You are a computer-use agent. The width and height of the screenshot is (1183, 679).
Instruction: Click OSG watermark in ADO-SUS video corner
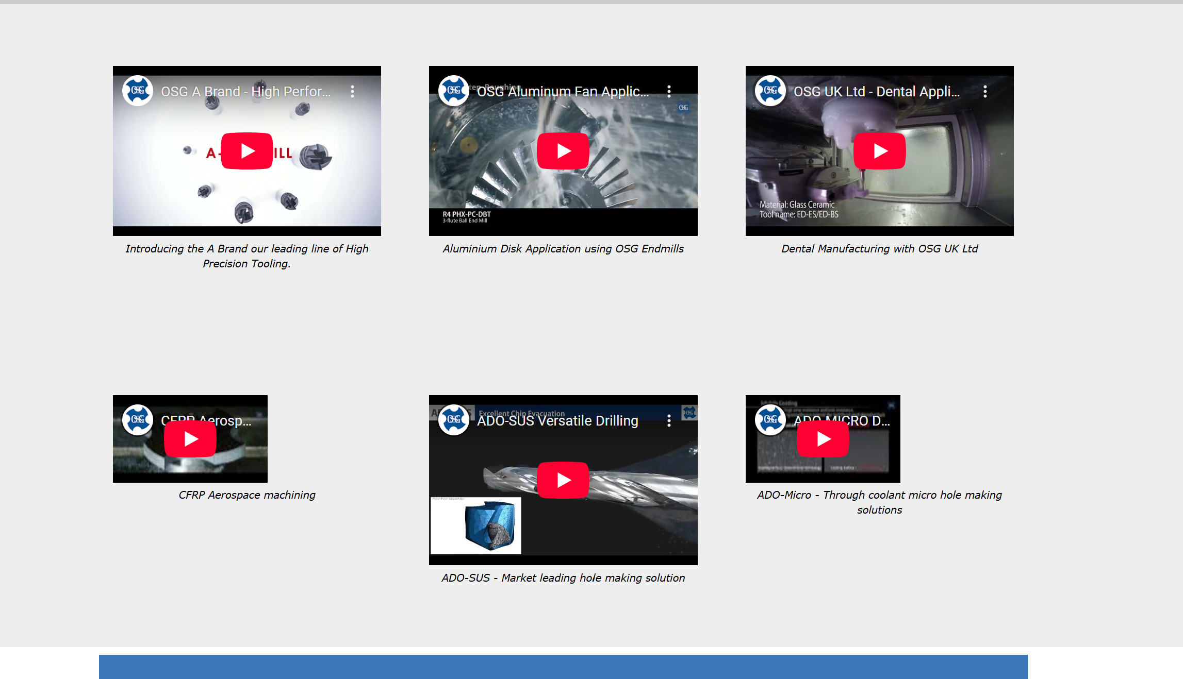689,413
